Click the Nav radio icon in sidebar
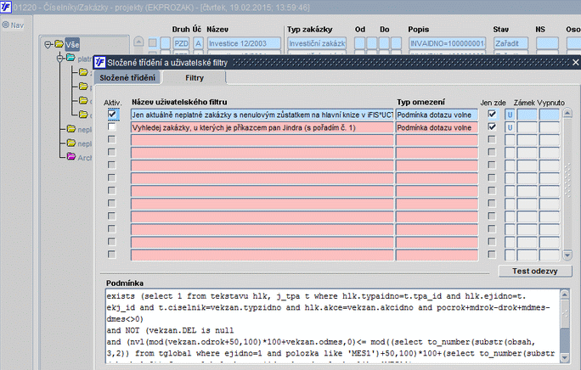581x370 pixels. coord(5,25)
